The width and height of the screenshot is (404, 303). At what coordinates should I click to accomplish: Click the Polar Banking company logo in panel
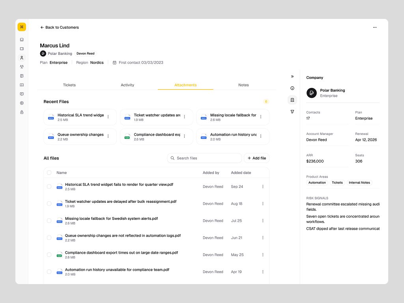point(312,93)
